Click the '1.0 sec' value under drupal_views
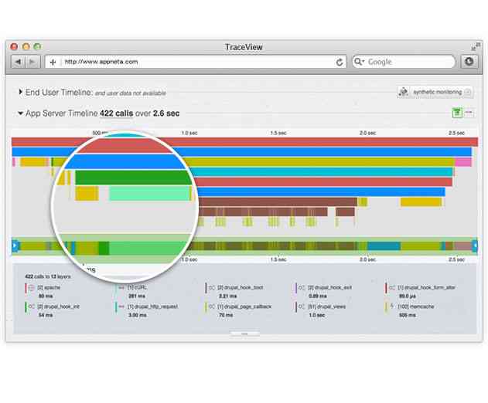488x403 pixels. pyautogui.click(x=316, y=315)
